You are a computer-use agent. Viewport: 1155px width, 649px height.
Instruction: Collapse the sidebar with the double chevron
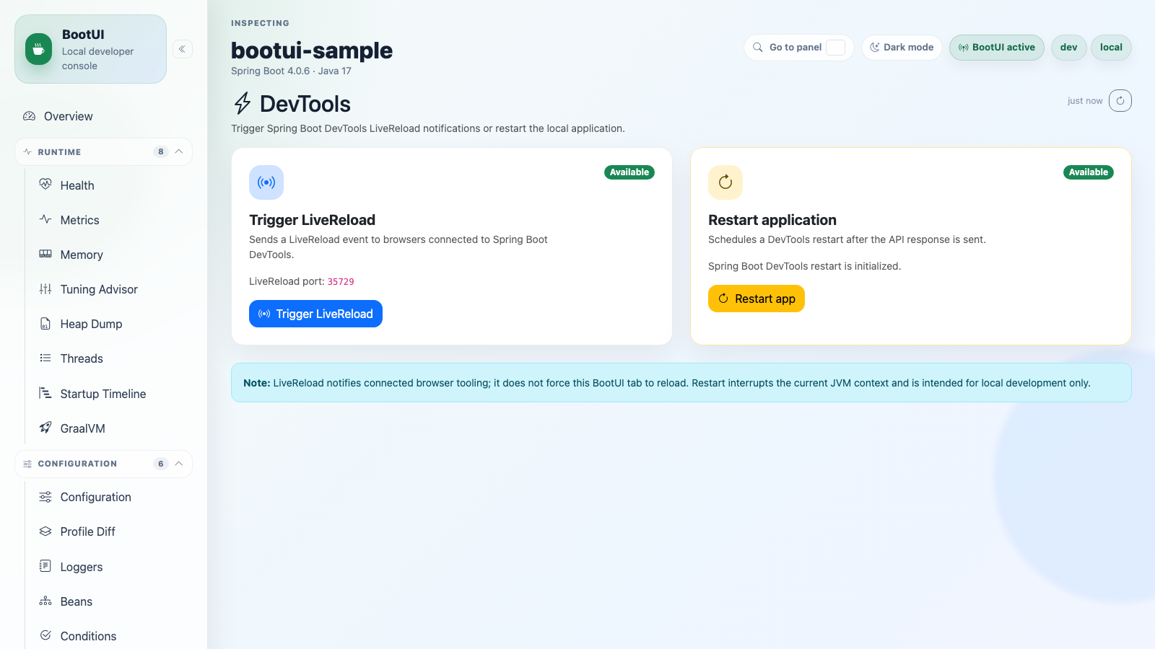click(x=183, y=49)
